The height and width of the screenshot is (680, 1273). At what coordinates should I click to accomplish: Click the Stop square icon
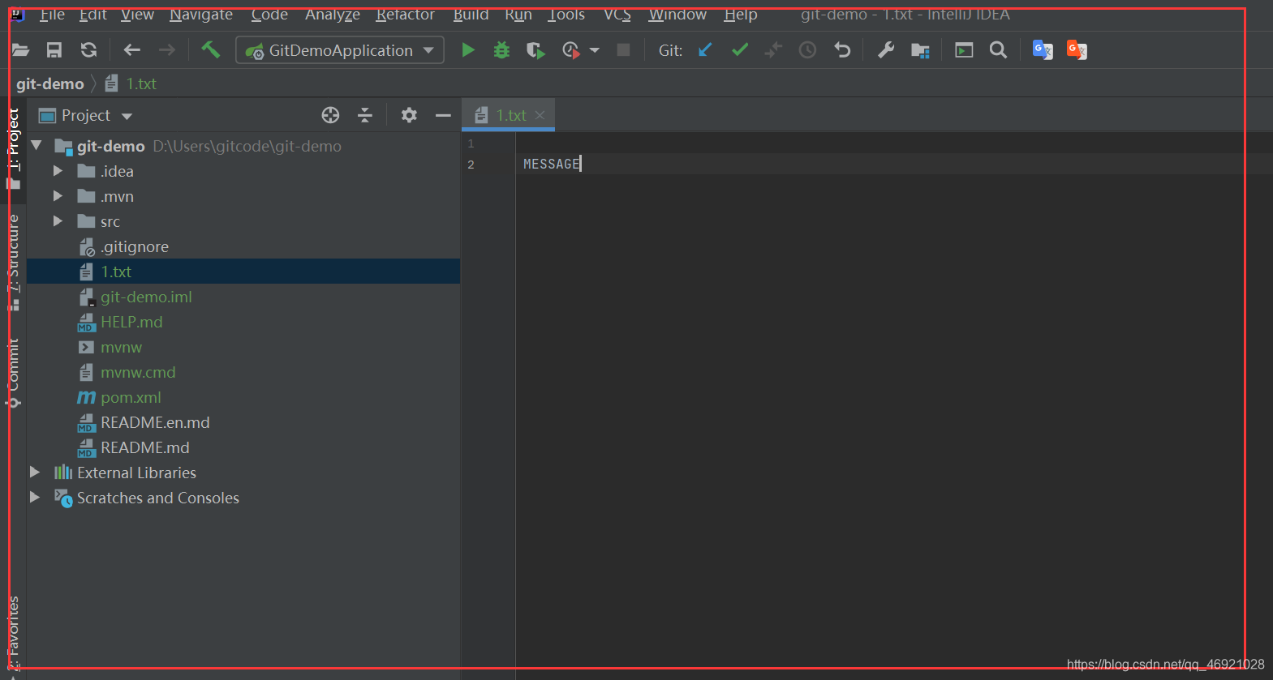[623, 50]
